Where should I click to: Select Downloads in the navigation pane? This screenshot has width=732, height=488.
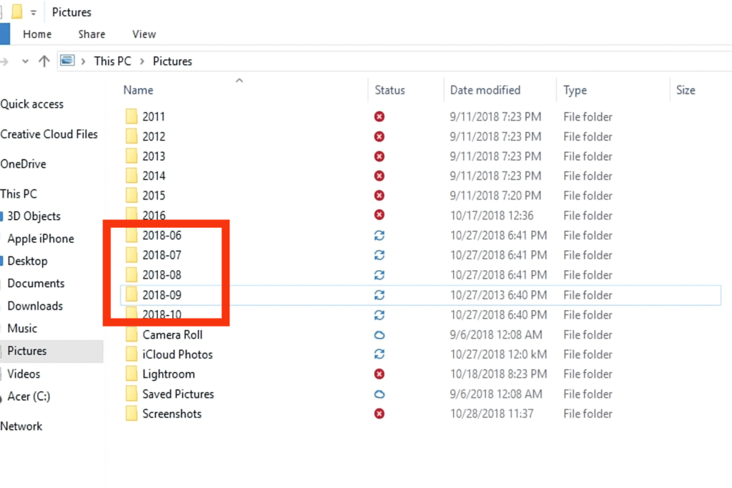point(35,306)
